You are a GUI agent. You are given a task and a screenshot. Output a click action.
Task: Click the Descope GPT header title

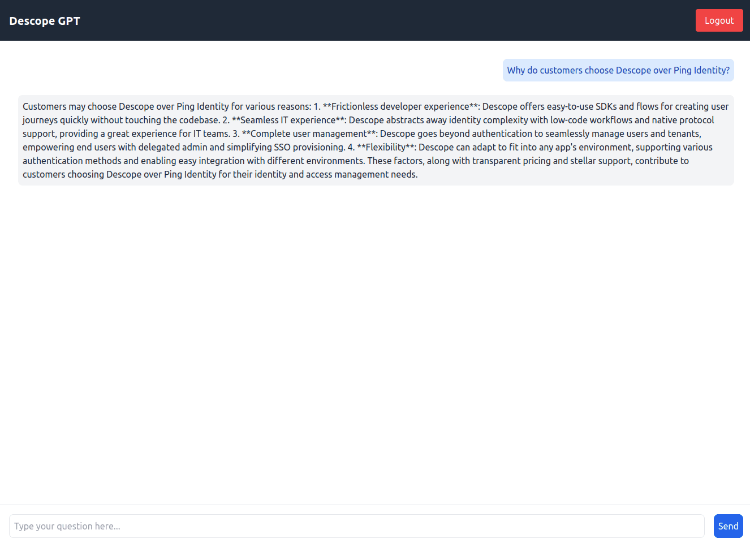point(45,21)
